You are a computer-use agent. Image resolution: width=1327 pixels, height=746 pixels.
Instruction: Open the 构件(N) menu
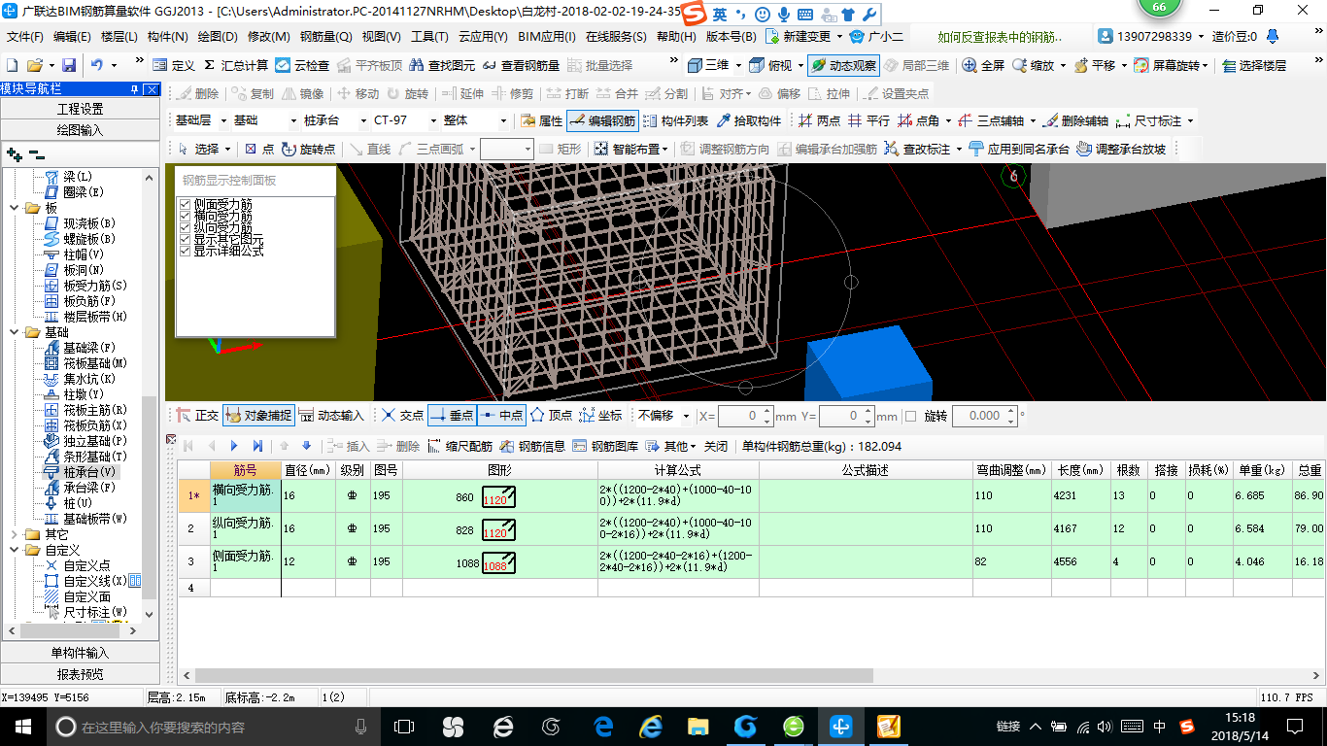tap(167, 37)
